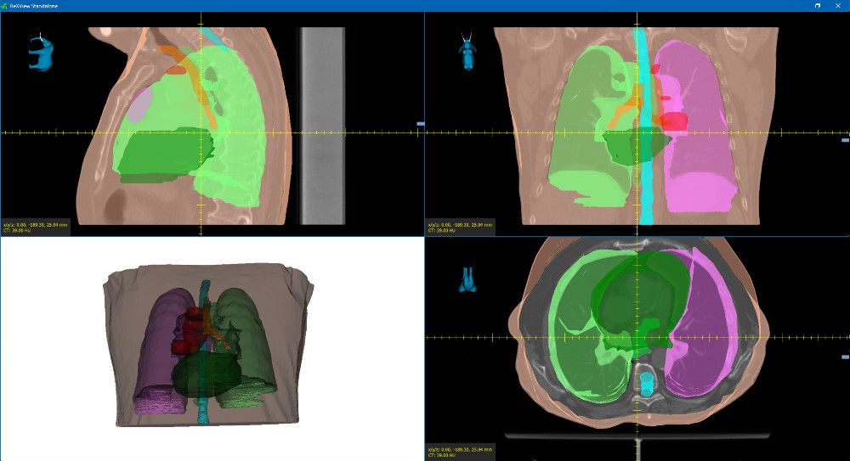Click the slice slider handle in coronal view

844,139
